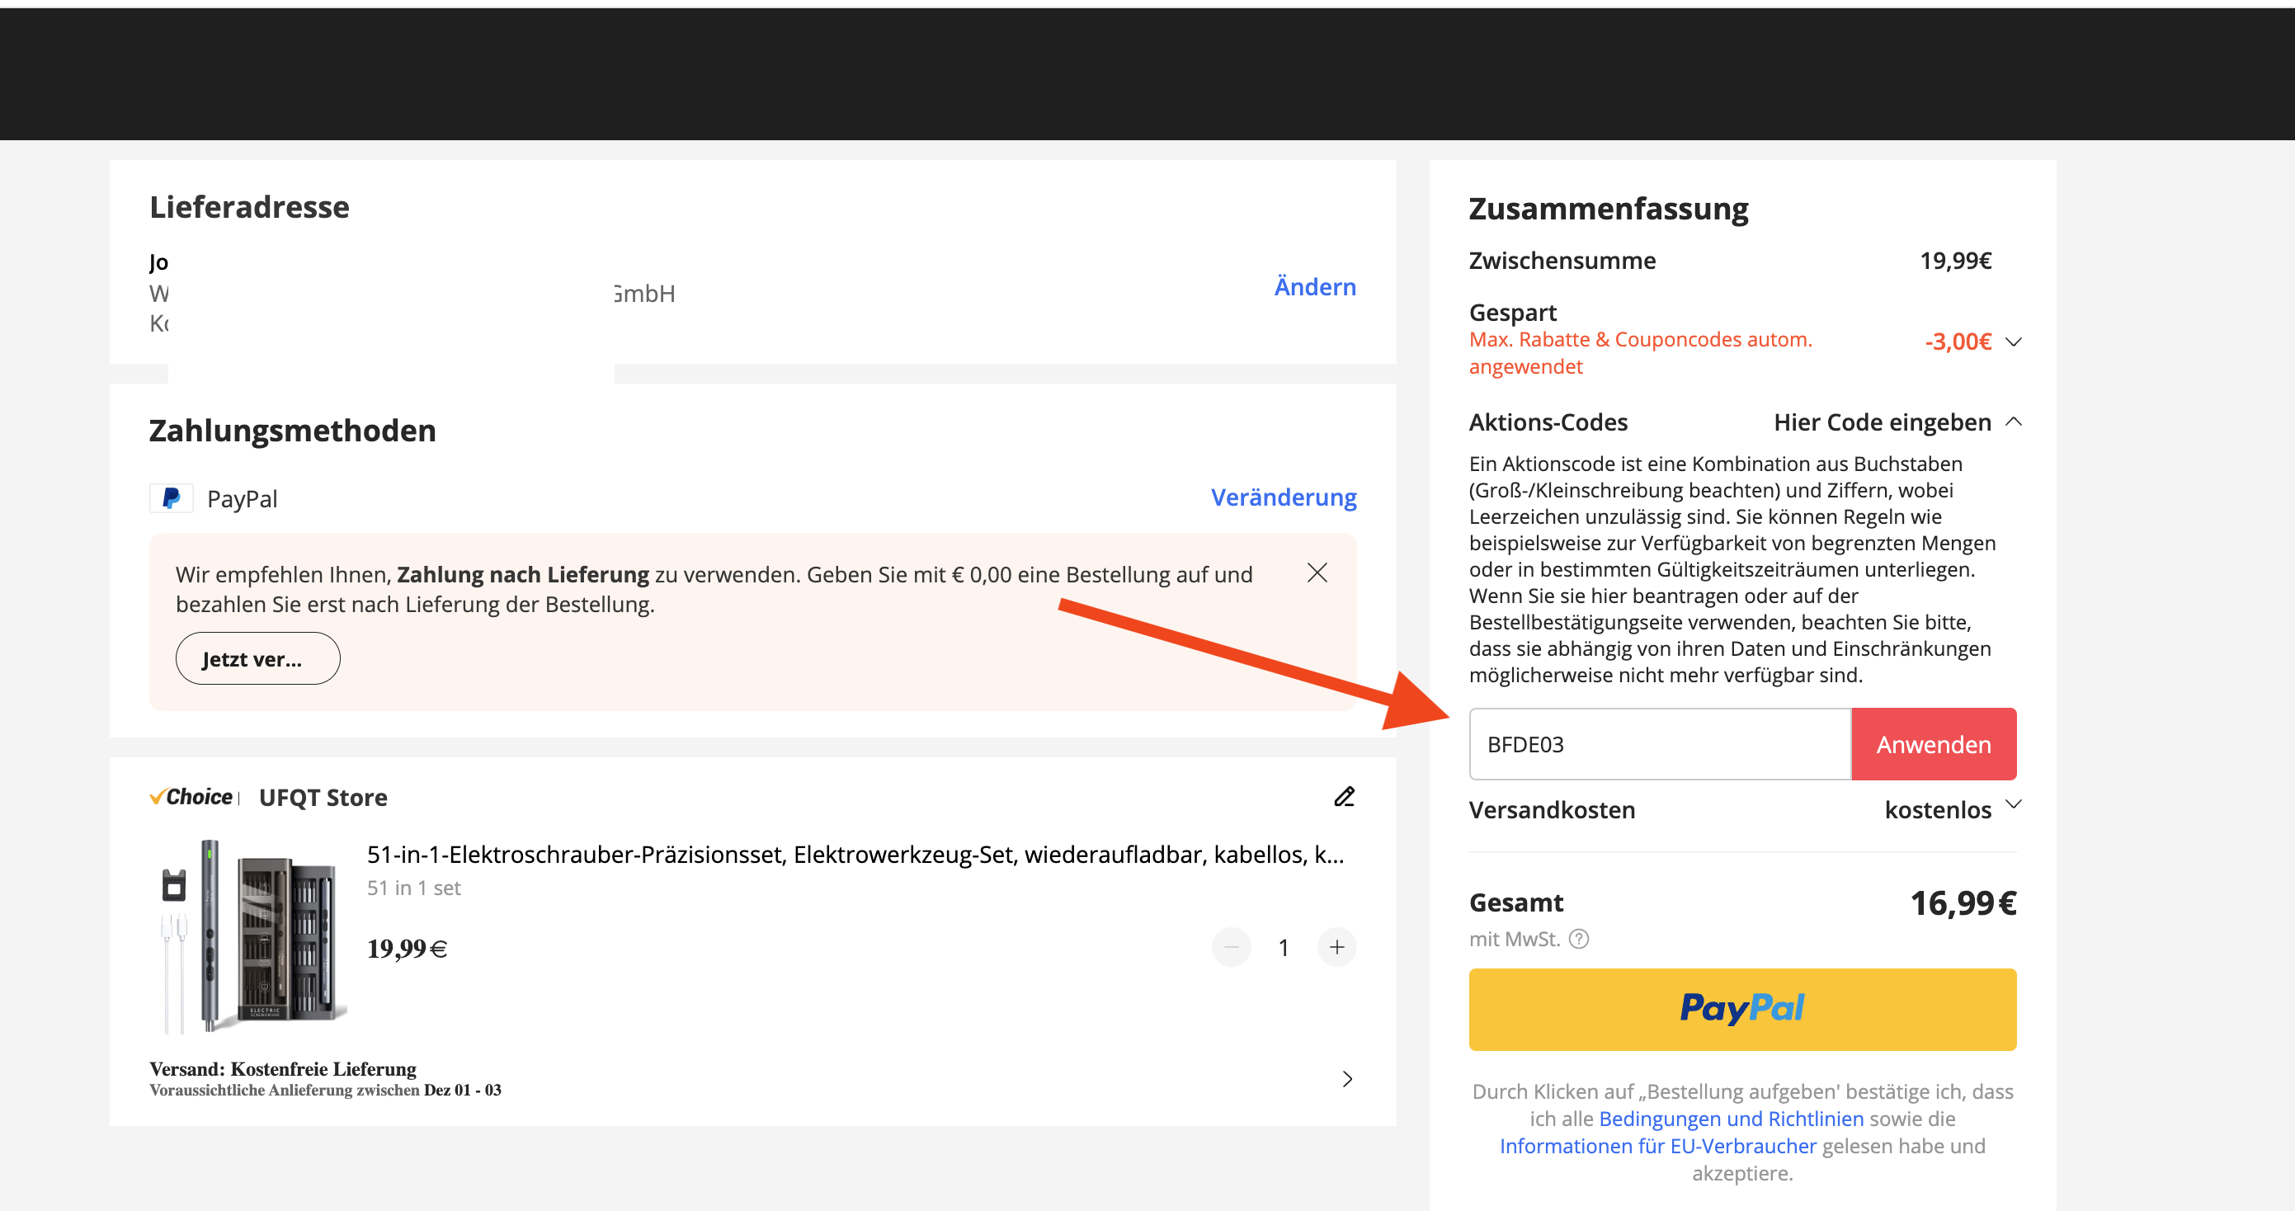This screenshot has height=1211, width=2295.
Task: Click the Veränderung link for payment method
Action: pos(1283,497)
